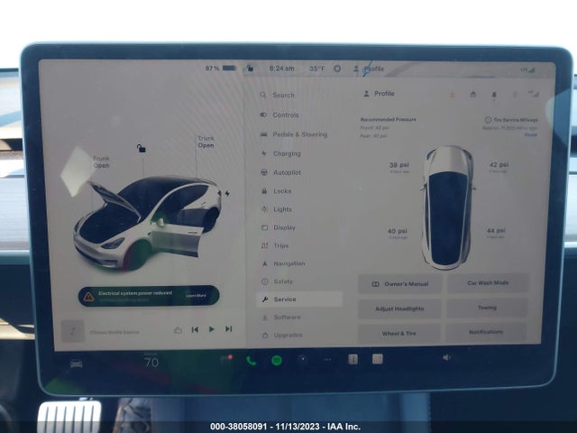Tap the Adjust Headlights button
This screenshot has height=433, width=577.
point(399,309)
